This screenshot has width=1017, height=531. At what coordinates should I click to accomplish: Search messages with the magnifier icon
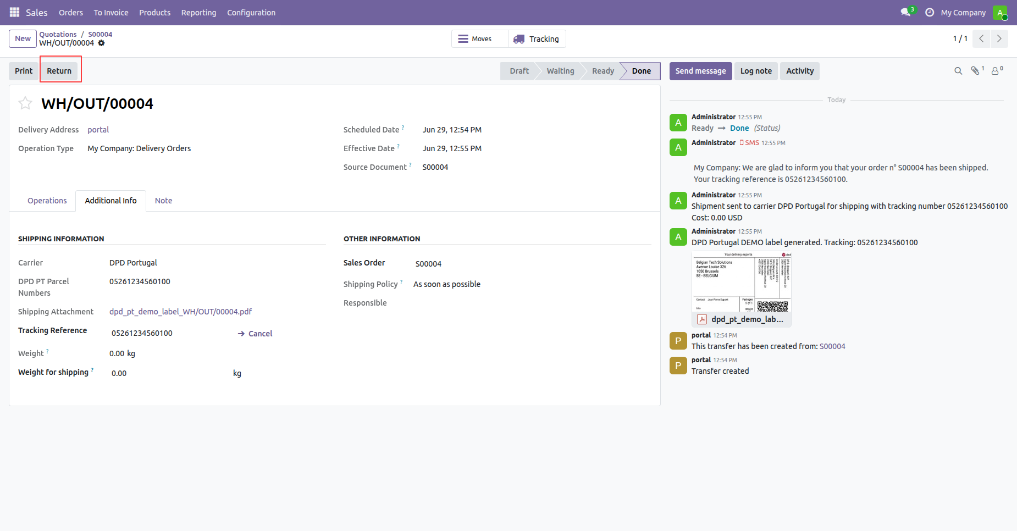(x=958, y=71)
